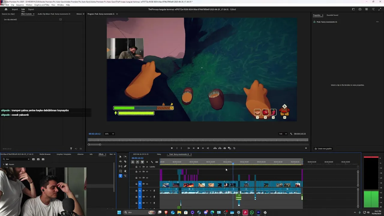This screenshot has height=216, width=384.
Task: Open the Yatay sequence tab
Action: point(159,154)
